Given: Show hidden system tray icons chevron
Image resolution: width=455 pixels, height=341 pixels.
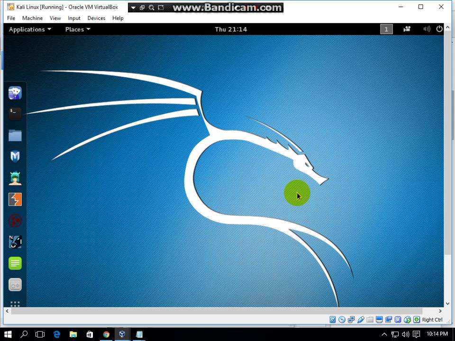Looking at the screenshot, I should 384,334.
